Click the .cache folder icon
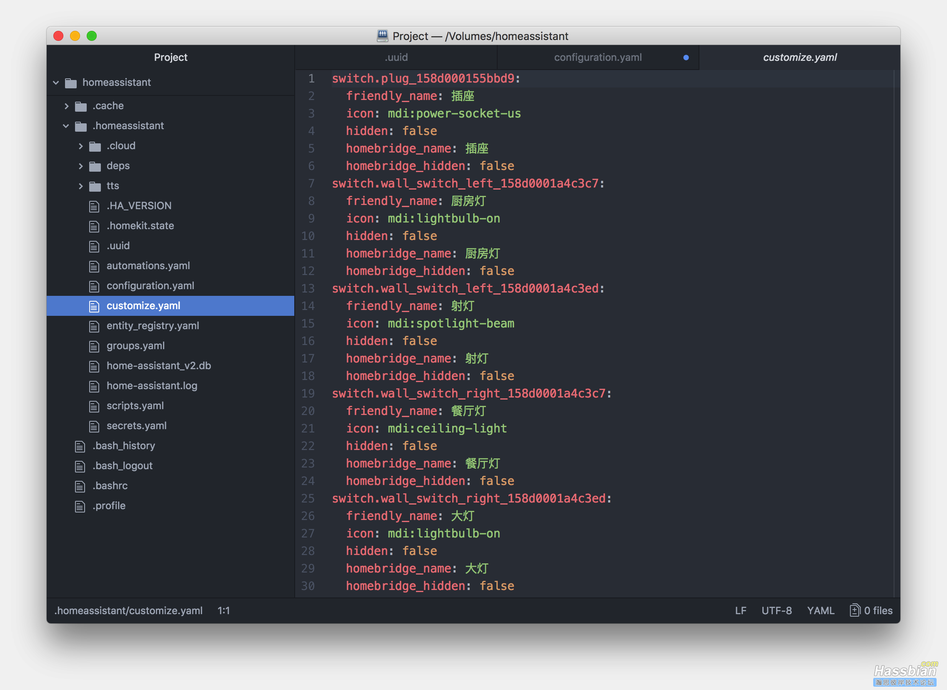The width and height of the screenshot is (947, 690). (80, 107)
